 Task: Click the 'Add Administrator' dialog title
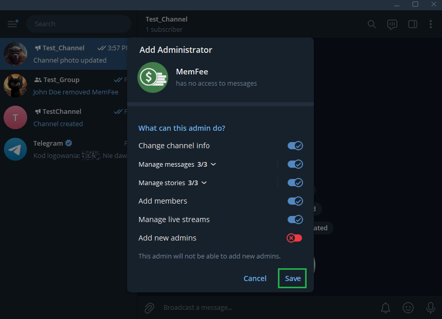(x=175, y=50)
